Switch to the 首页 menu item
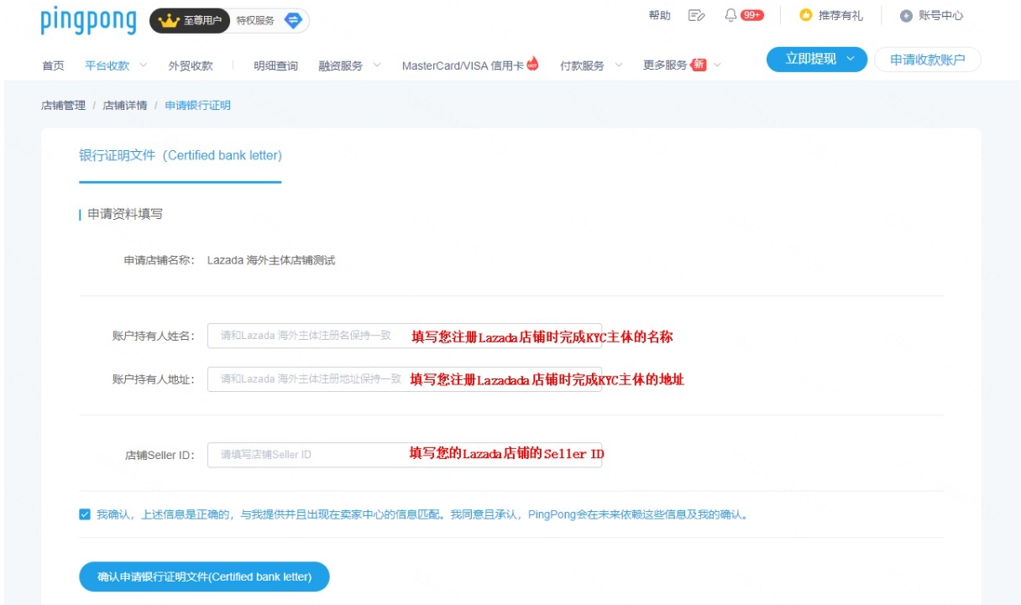 click(x=55, y=63)
